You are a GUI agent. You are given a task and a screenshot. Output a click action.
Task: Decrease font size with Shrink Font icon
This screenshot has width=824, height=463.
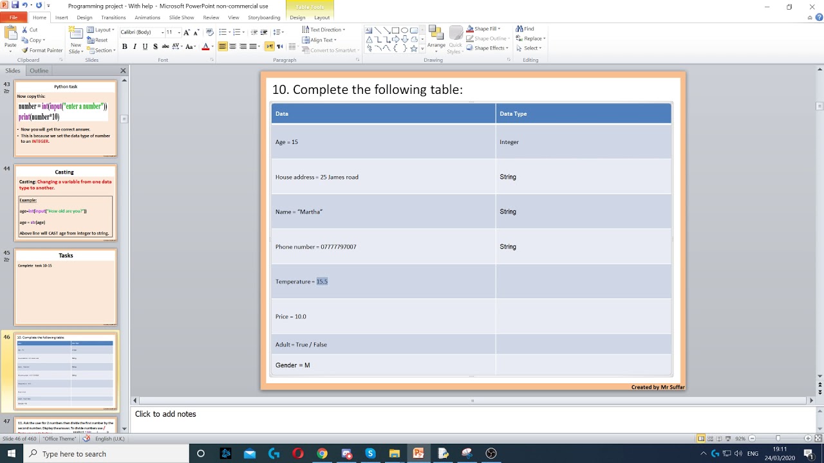click(196, 32)
